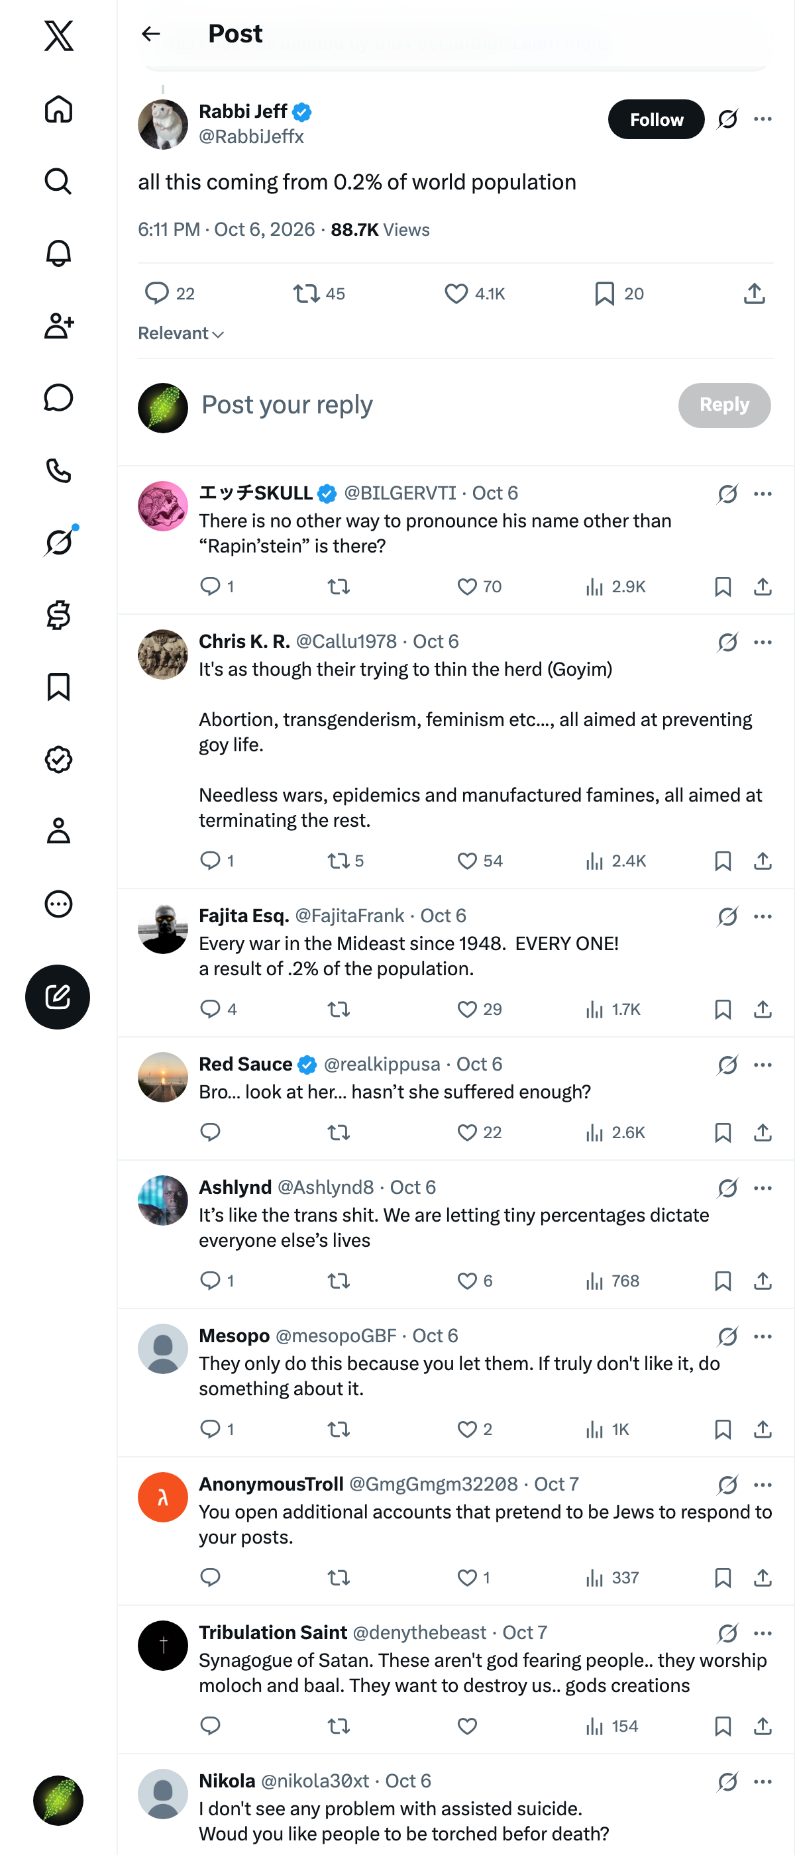Open Notifications bell in sidebar

[58, 254]
